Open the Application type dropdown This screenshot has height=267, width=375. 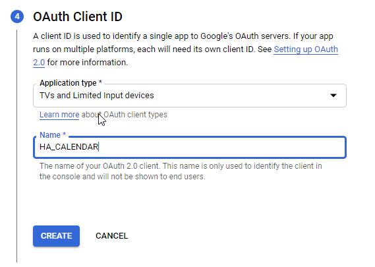[190, 96]
